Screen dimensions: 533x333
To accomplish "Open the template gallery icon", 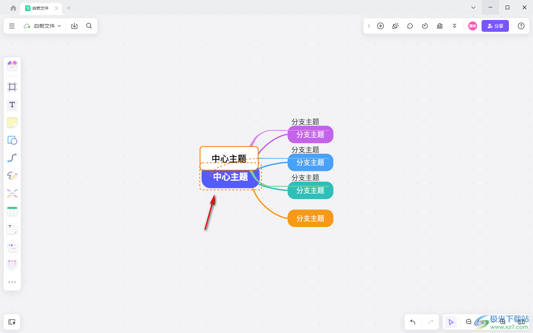I will [x=12, y=66].
